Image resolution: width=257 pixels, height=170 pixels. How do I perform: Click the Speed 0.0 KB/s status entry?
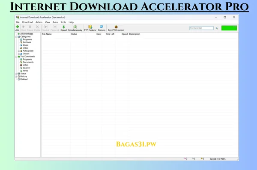218,159
